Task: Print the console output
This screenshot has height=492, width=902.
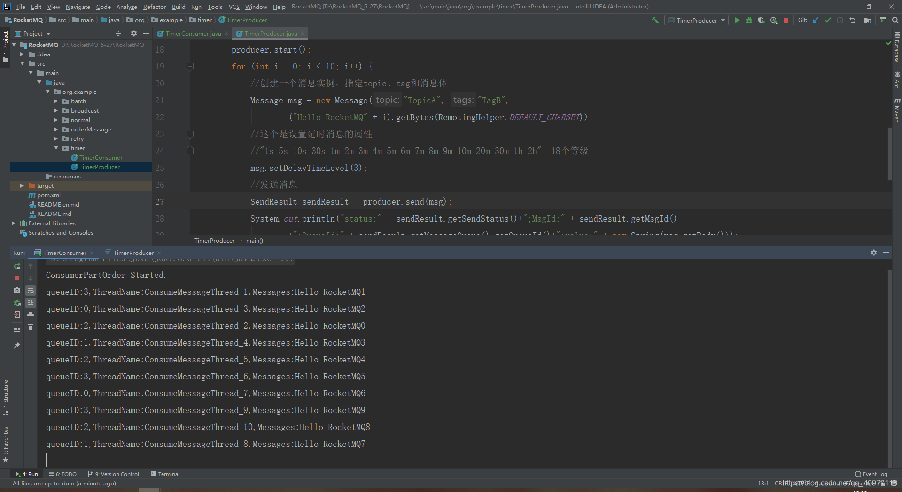Action: click(x=31, y=315)
